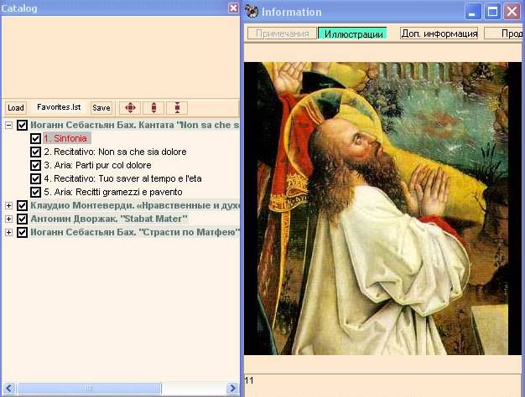Click the Catalog horizontal scrollbar thumb
525x397 pixels.
pos(89,389)
